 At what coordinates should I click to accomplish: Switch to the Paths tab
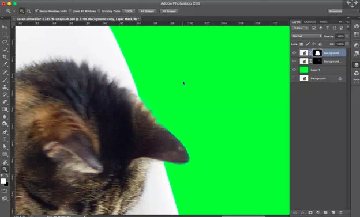324,22
